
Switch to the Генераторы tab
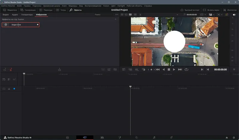27,15
